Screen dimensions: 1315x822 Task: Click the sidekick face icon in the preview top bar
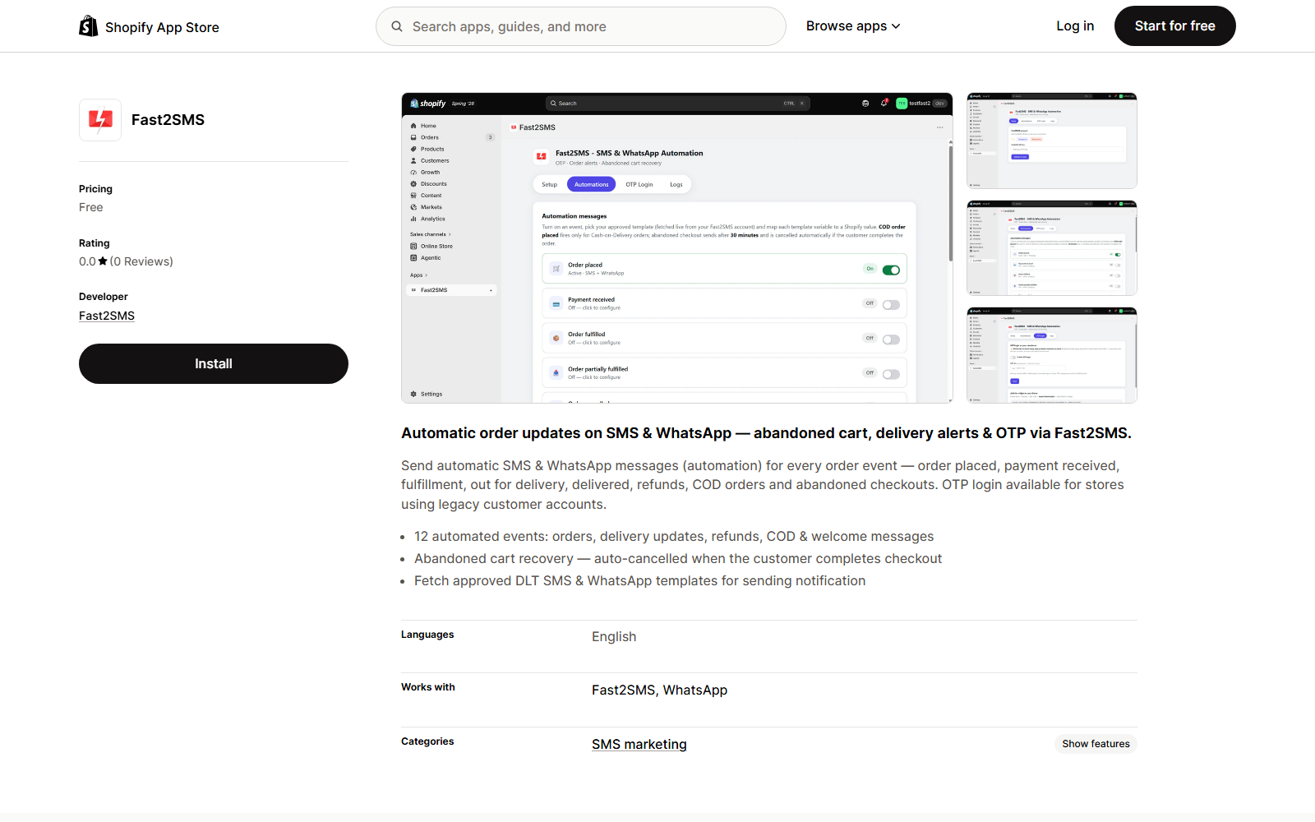[x=865, y=103]
